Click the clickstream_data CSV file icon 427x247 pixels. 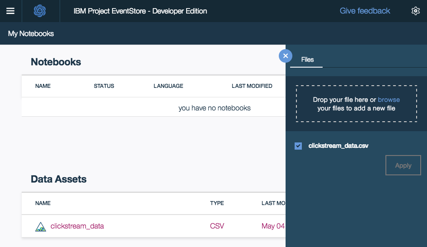41,226
